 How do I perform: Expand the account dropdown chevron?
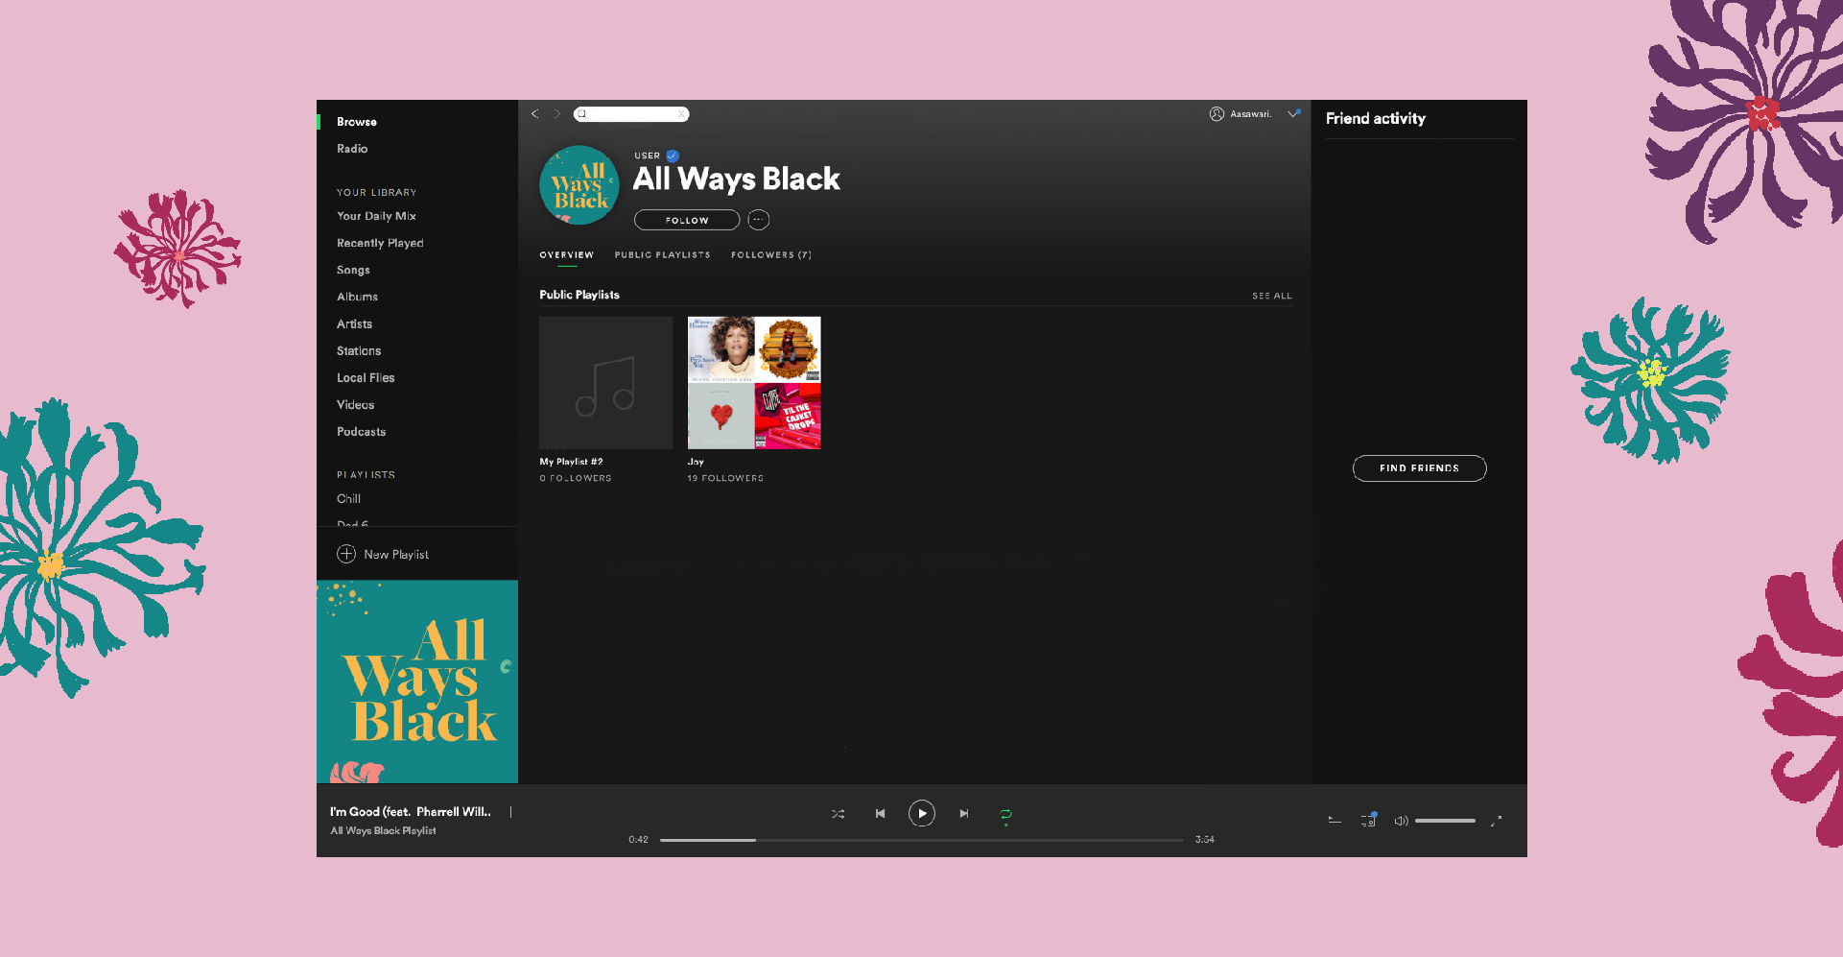tap(1293, 114)
